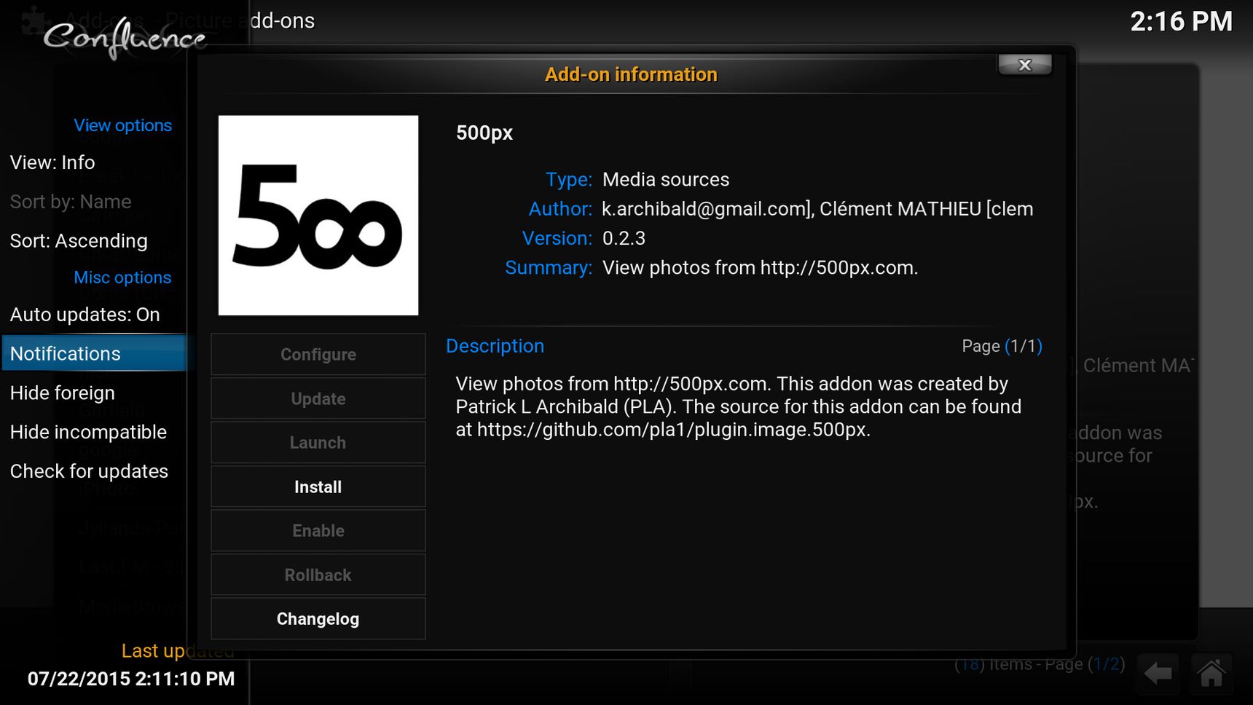The image size is (1253, 705).
Task: Click Sort by: Name option
Action: (x=93, y=202)
